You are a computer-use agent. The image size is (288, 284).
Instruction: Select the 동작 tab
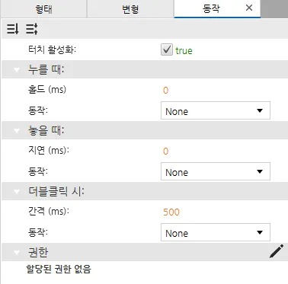click(x=211, y=8)
